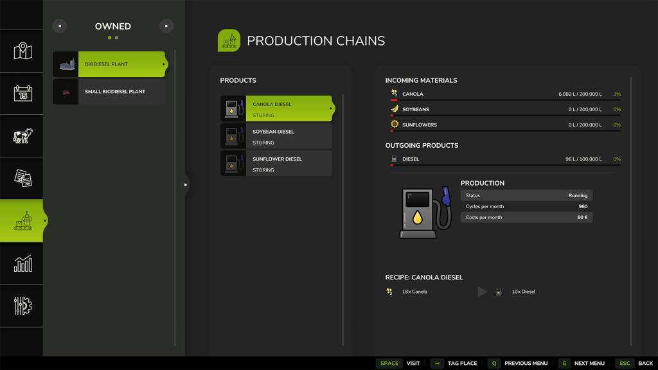
Task: Select the animals icon in the sidebar
Action: (22, 136)
